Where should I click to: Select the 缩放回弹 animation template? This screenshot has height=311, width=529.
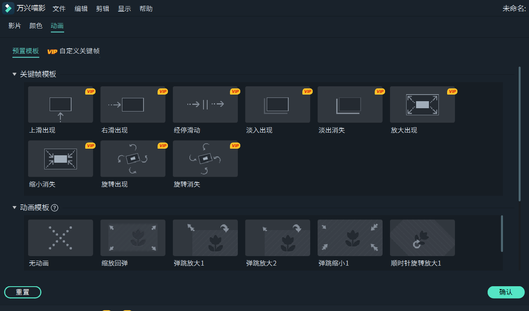(x=133, y=237)
